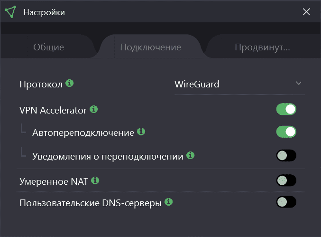The width and height of the screenshot is (321, 237).
Task: Select the Подключение tab
Action: point(150,47)
